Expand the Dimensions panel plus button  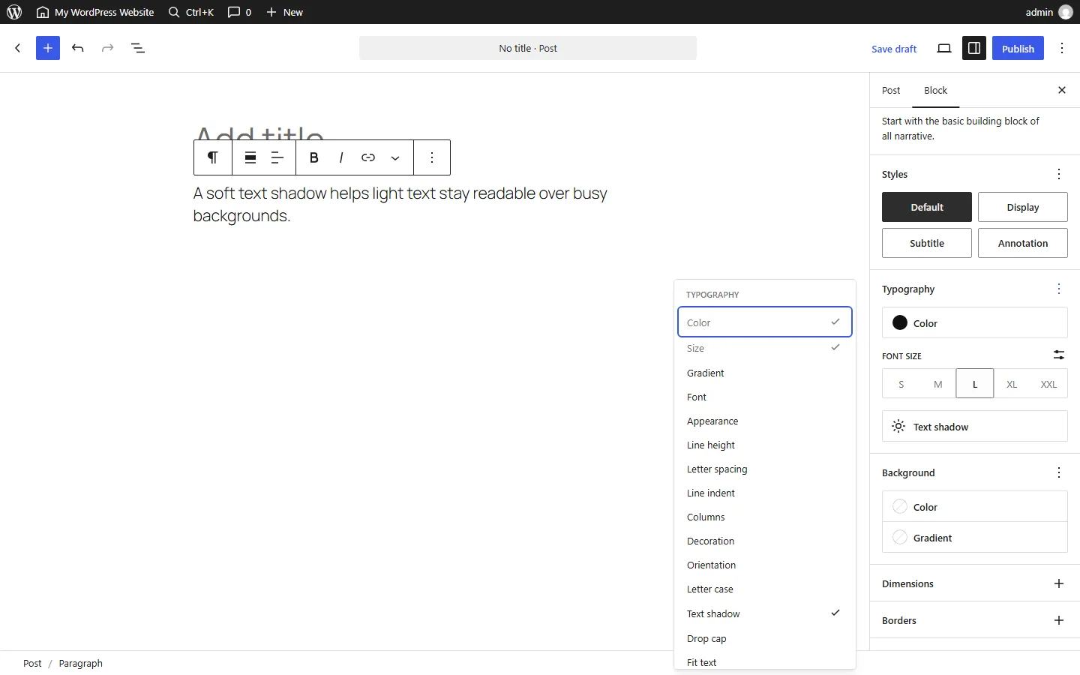coord(1059,583)
